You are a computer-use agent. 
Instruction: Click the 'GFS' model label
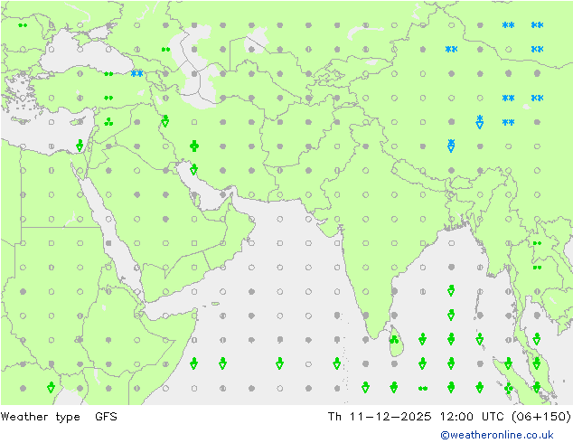click(106, 416)
